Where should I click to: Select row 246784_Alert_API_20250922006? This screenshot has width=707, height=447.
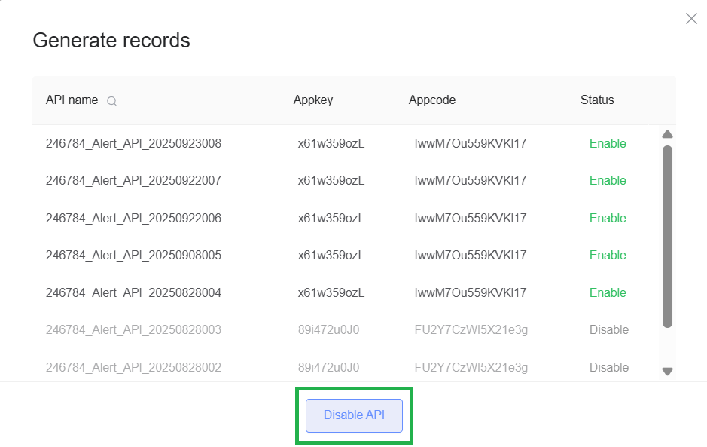tap(133, 218)
